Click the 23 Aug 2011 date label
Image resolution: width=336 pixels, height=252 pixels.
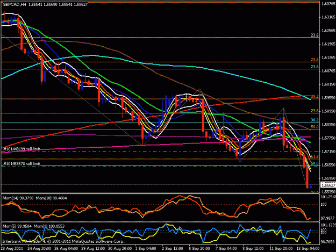click(x=12, y=249)
